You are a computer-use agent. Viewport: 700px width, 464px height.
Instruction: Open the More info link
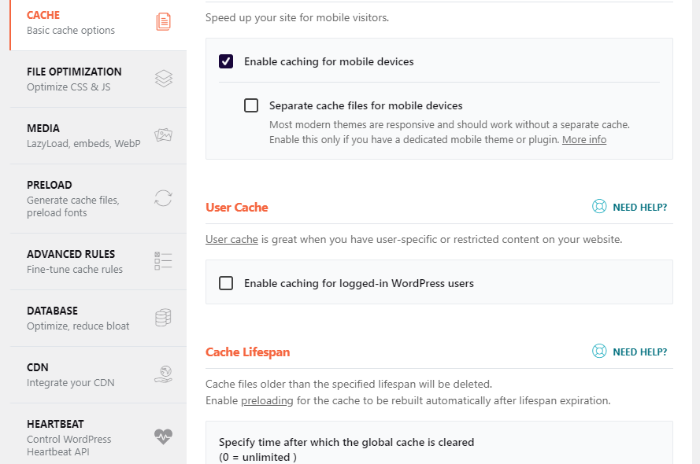[x=584, y=139]
